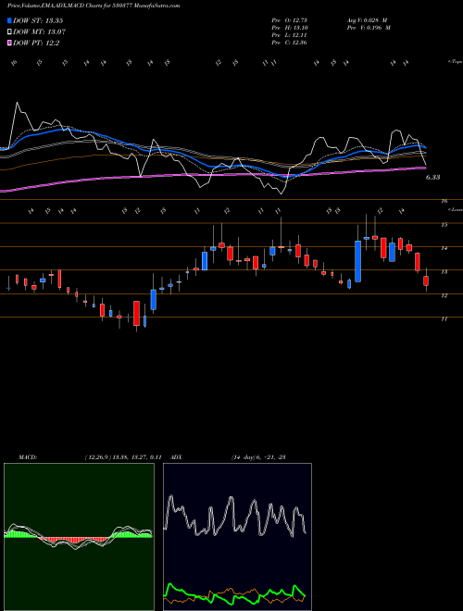Screen dimensions: 463x611
Task: Open the MACD histogram thumbnail chart
Action: point(79,537)
